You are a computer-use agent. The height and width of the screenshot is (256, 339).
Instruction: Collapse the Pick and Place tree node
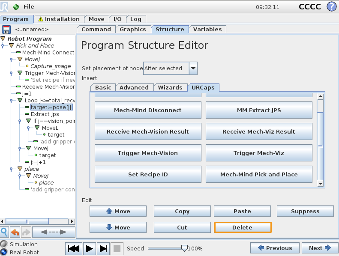click(x=12, y=46)
